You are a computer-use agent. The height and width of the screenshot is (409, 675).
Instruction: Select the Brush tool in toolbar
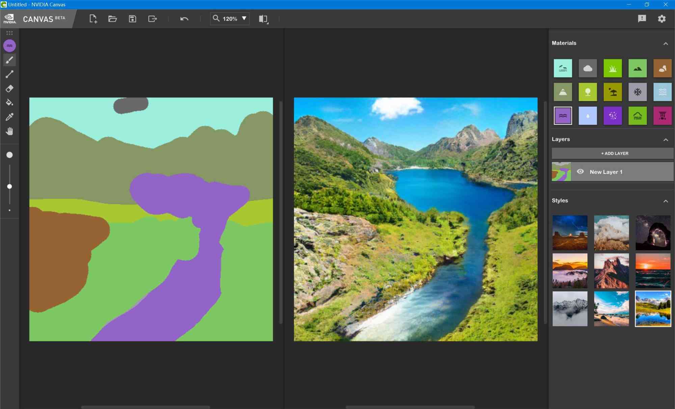(9, 60)
